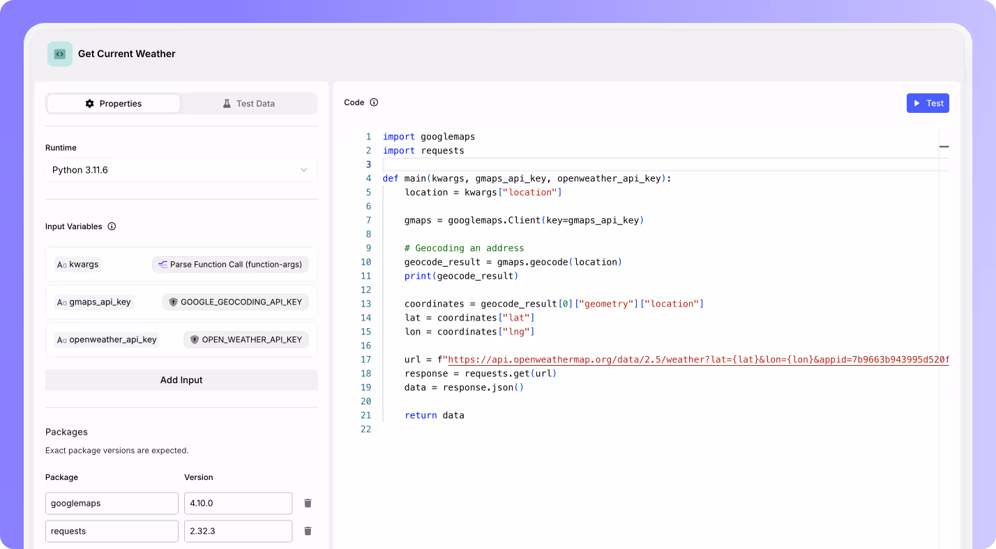Click the Get Current Weather code block icon

point(60,54)
